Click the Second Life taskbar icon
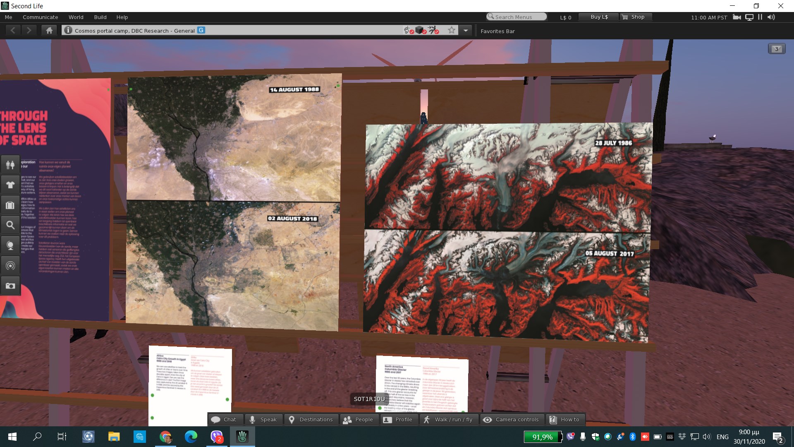Screen dimensions: 794x447 (242, 437)
